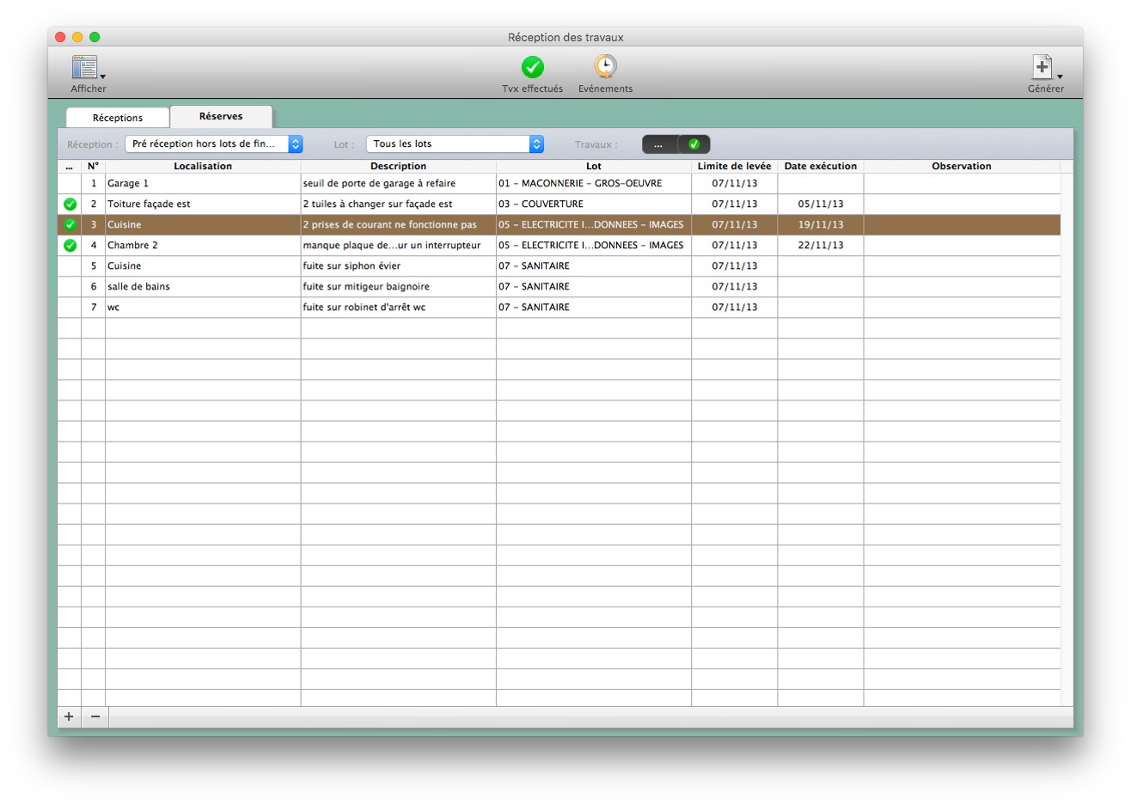Expand the Générer dropdown arrow
Image resolution: width=1131 pixels, height=805 pixels.
tap(1060, 76)
